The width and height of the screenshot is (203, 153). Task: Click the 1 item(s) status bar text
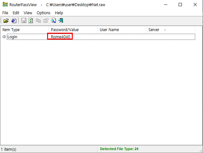[8, 149]
